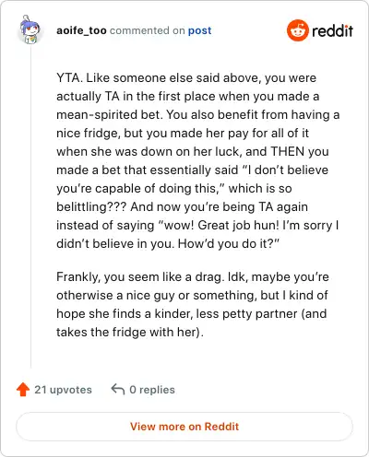Collapse the comment via vertical thread line

[30, 205]
